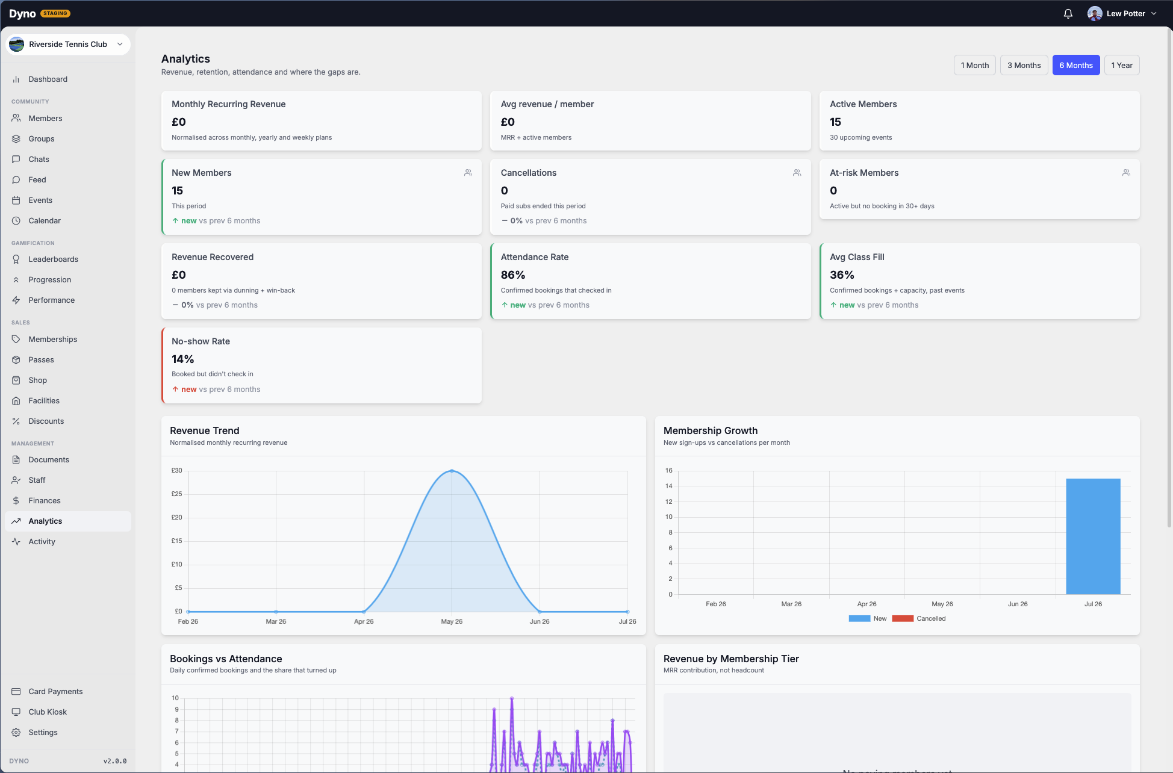Image resolution: width=1173 pixels, height=773 pixels.
Task: Click the STAGING badge
Action: coord(55,13)
